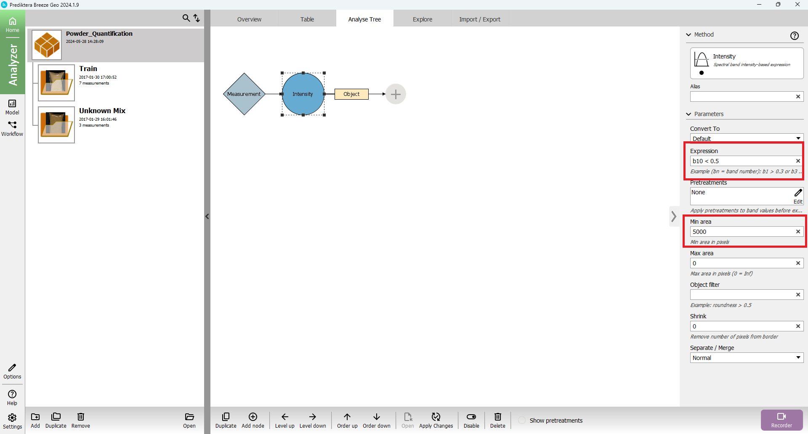Edit pretreatments with the pencil icon
Image resolution: width=808 pixels, height=434 pixels.
pyautogui.click(x=798, y=193)
